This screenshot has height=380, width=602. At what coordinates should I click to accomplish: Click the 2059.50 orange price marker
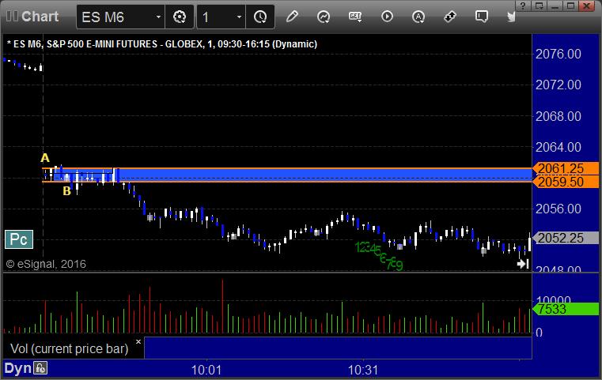(565, 182)
